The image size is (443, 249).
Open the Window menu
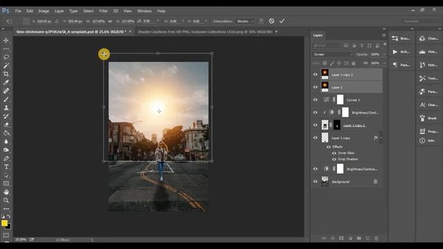(145, 11)
